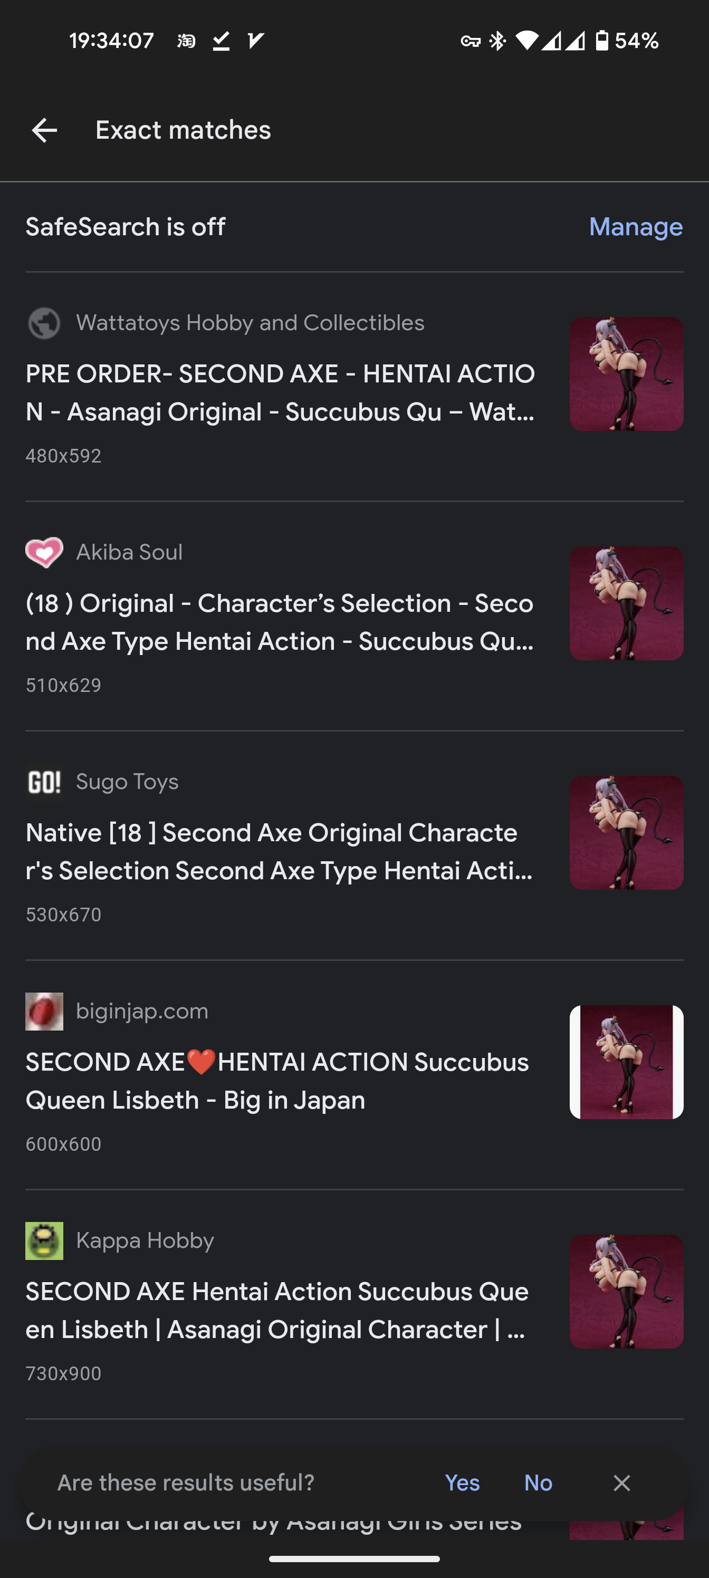Open the Akiba Soul result title
The image size is (709, 1578).
(280, 622)
